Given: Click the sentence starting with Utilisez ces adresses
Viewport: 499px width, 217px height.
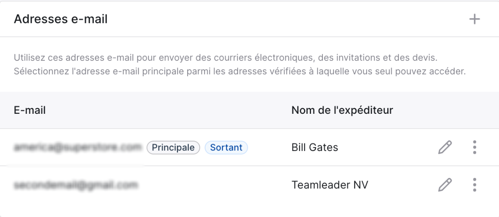Looking at the screenshot, I should 232,57.
